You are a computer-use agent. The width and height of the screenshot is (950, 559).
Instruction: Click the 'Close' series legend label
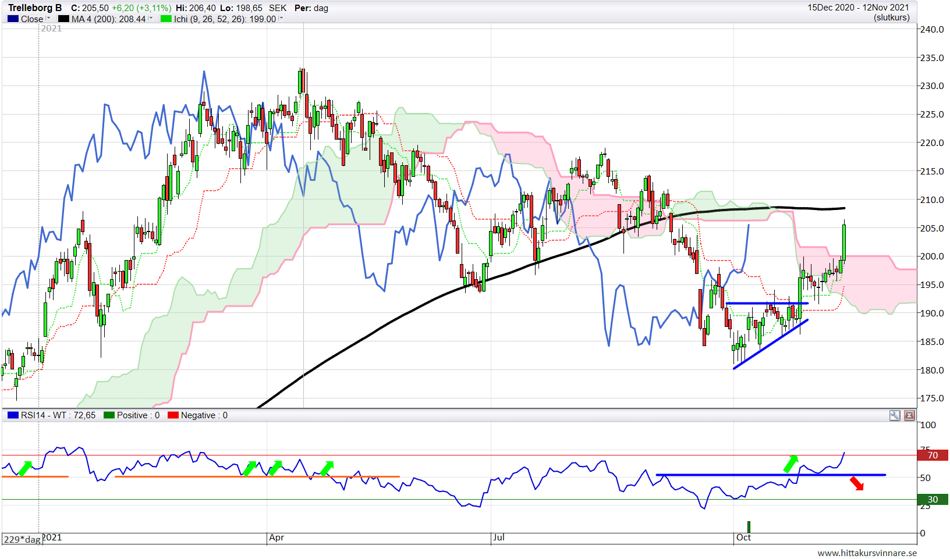click(32, 19)
